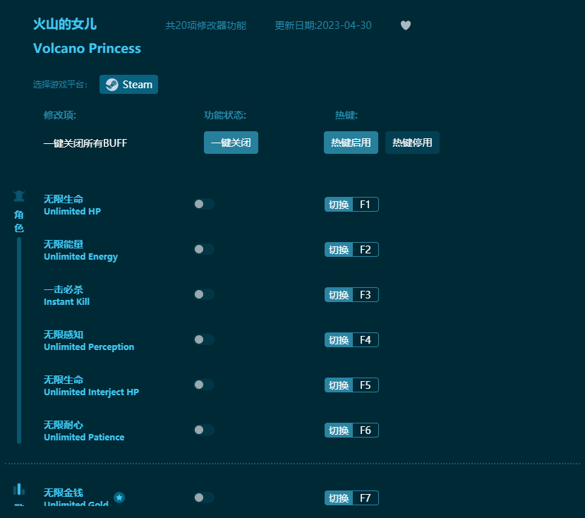Click the 一键关闭所有BUFF label
The width and height of the screenshot is (585, 518).
point(85,143)
